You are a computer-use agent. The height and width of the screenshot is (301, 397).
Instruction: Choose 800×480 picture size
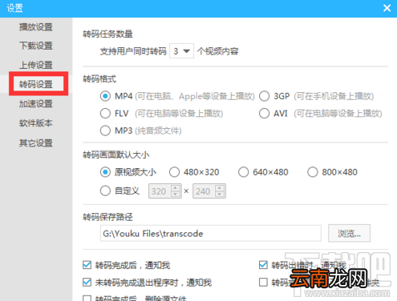(313, 172)
